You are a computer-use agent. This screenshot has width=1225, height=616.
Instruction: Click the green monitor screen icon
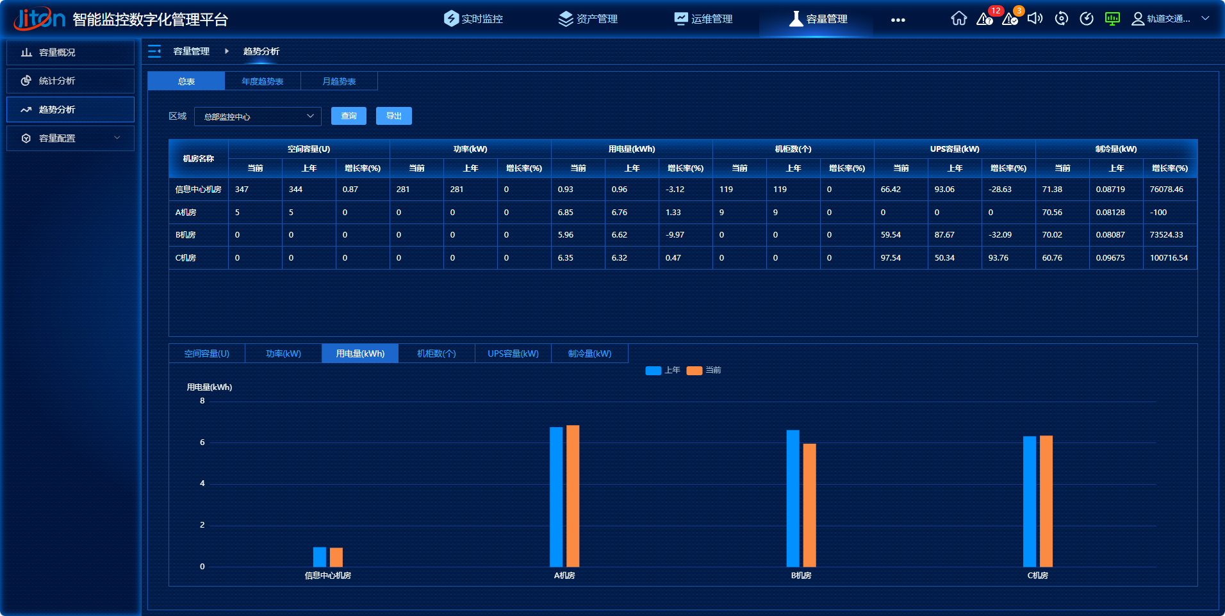[x=1112, y=19]
